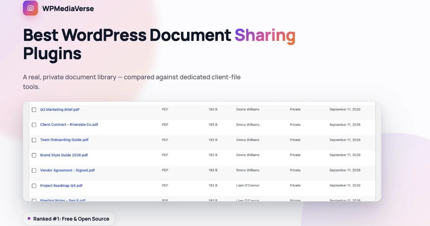
Task: Click the Ranked #1: Free & Open Source badge
Action: (x=69, y=219)
